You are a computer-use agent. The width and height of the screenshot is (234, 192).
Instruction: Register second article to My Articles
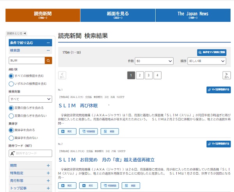tap(218, 144)
